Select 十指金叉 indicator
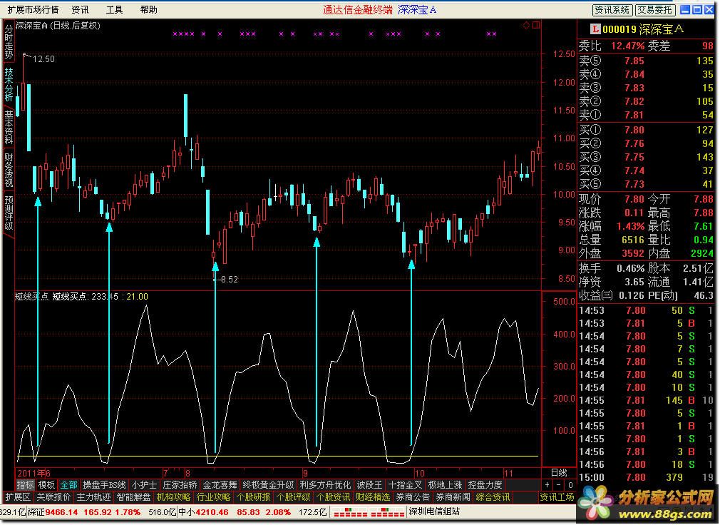The height and width of the screenshot is (525, 720). tap(405, 484)
